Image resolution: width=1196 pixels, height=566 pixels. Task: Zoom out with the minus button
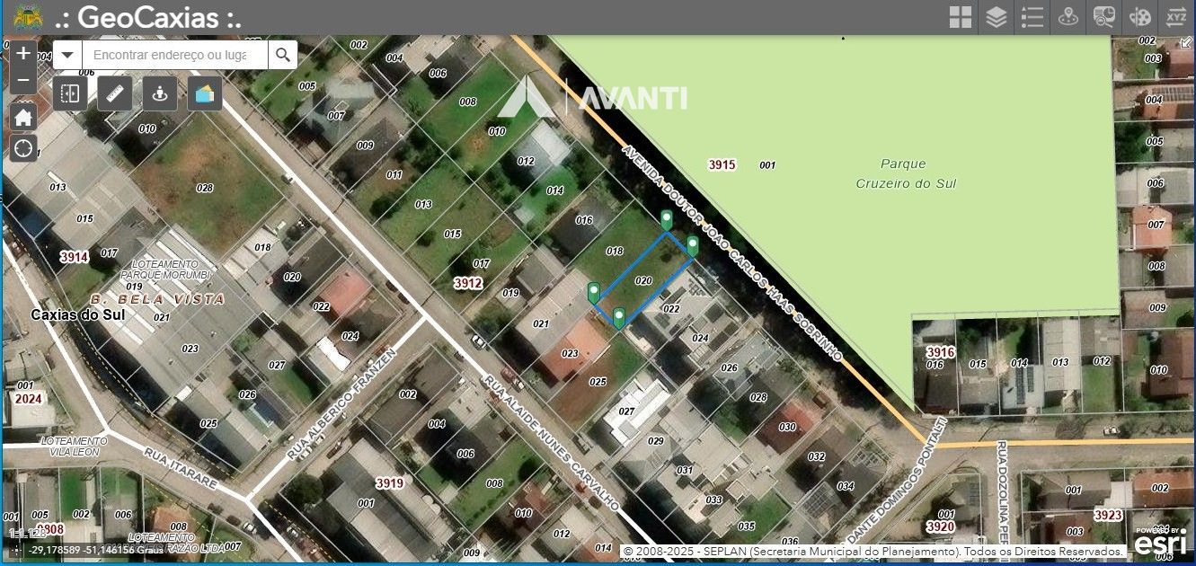(x=23, y=81)
